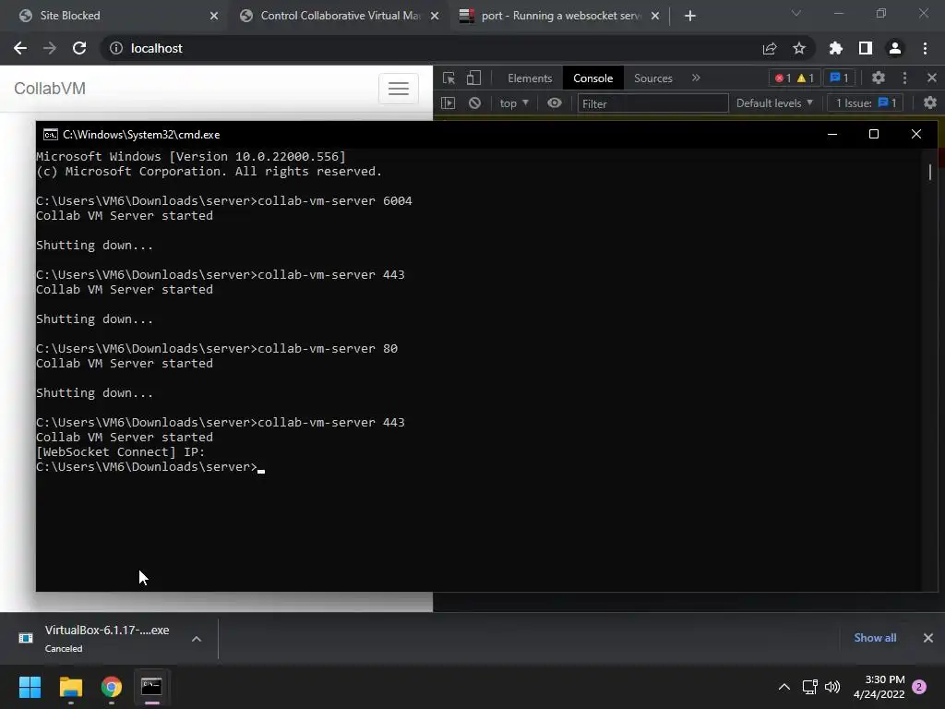Open File Explorer from taskbar

click(70, 687)
